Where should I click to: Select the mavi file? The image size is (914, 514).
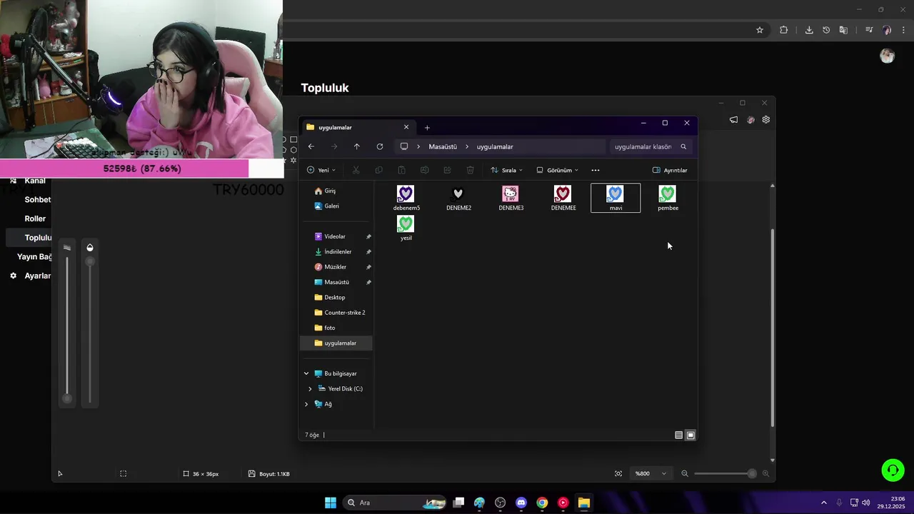click(x=616, y=198)
